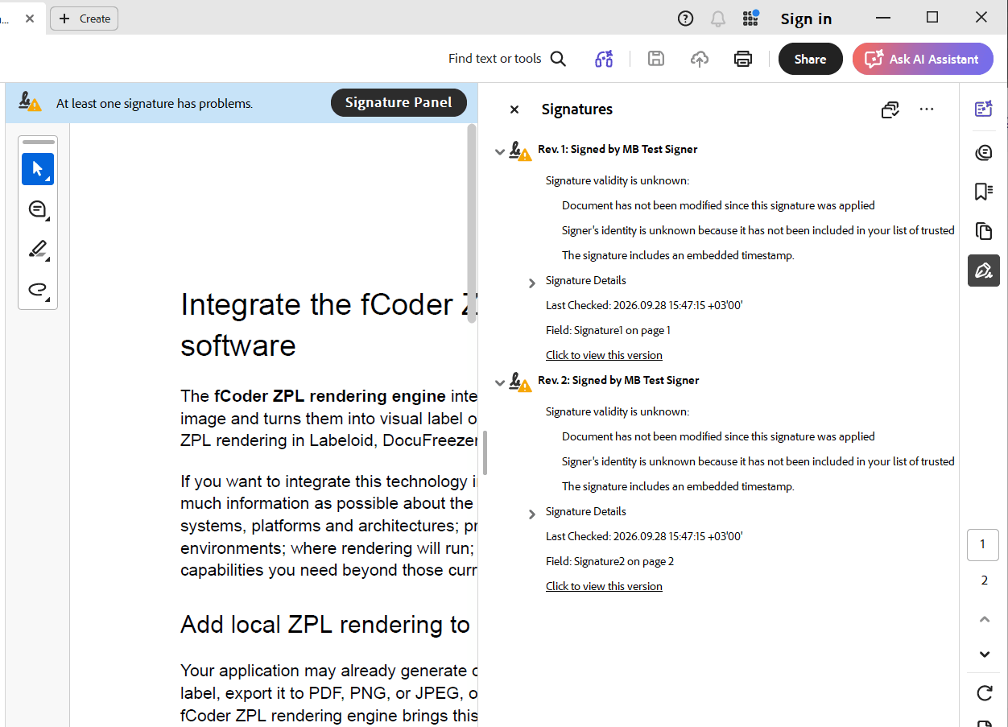
Task: Open the AI generative tools icon in toolbar
Action: tap(604, 59)
